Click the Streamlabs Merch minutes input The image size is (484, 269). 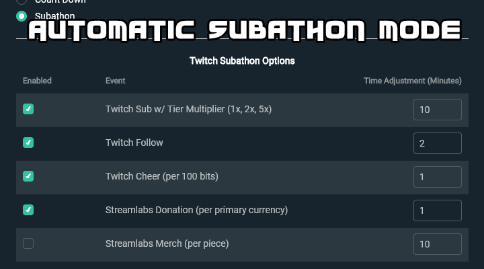[438, 244]
